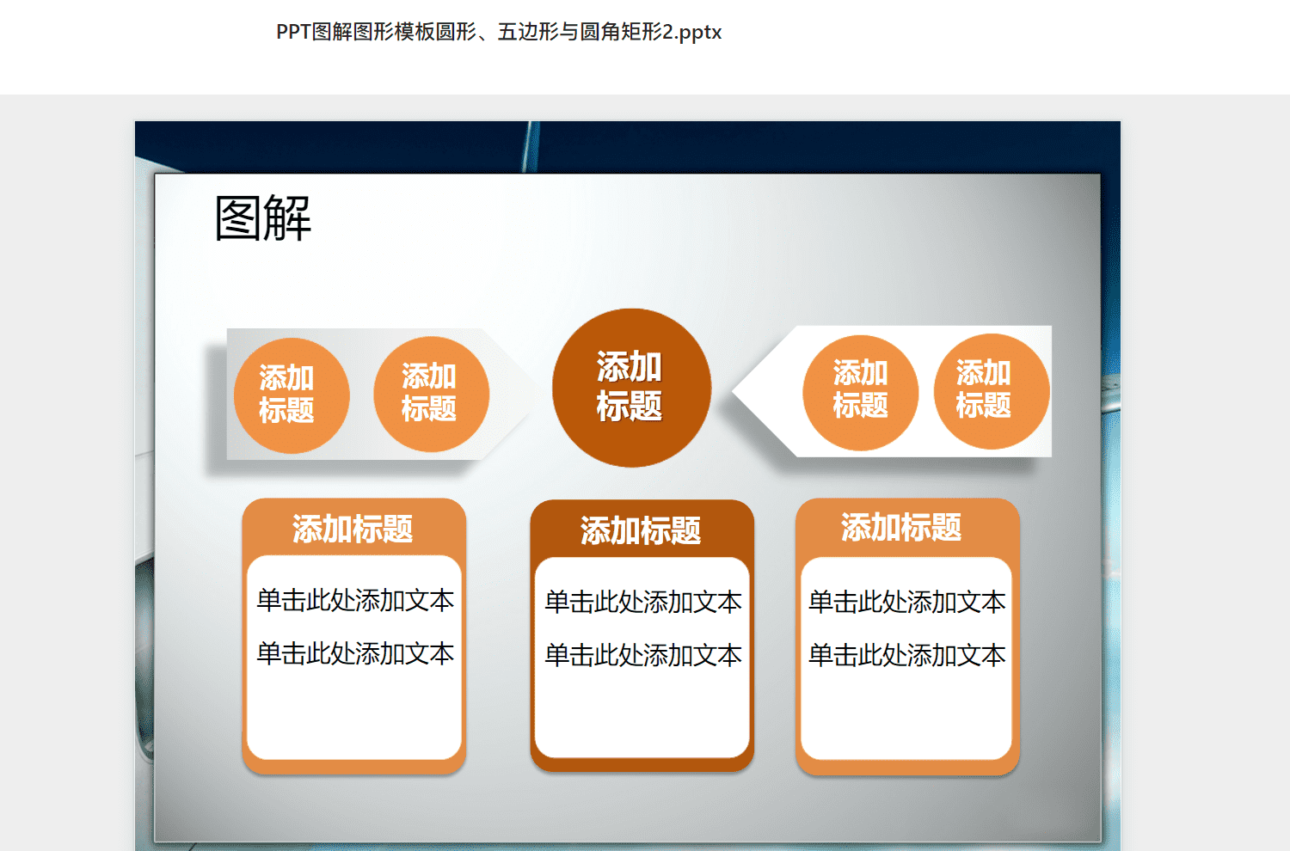This screenshot has width=1290, height=851.
Task: Click the file name PPT图解图形模板圆形、五边形与圆角矩形2.pptx
Action: click(x=499, y=32)
